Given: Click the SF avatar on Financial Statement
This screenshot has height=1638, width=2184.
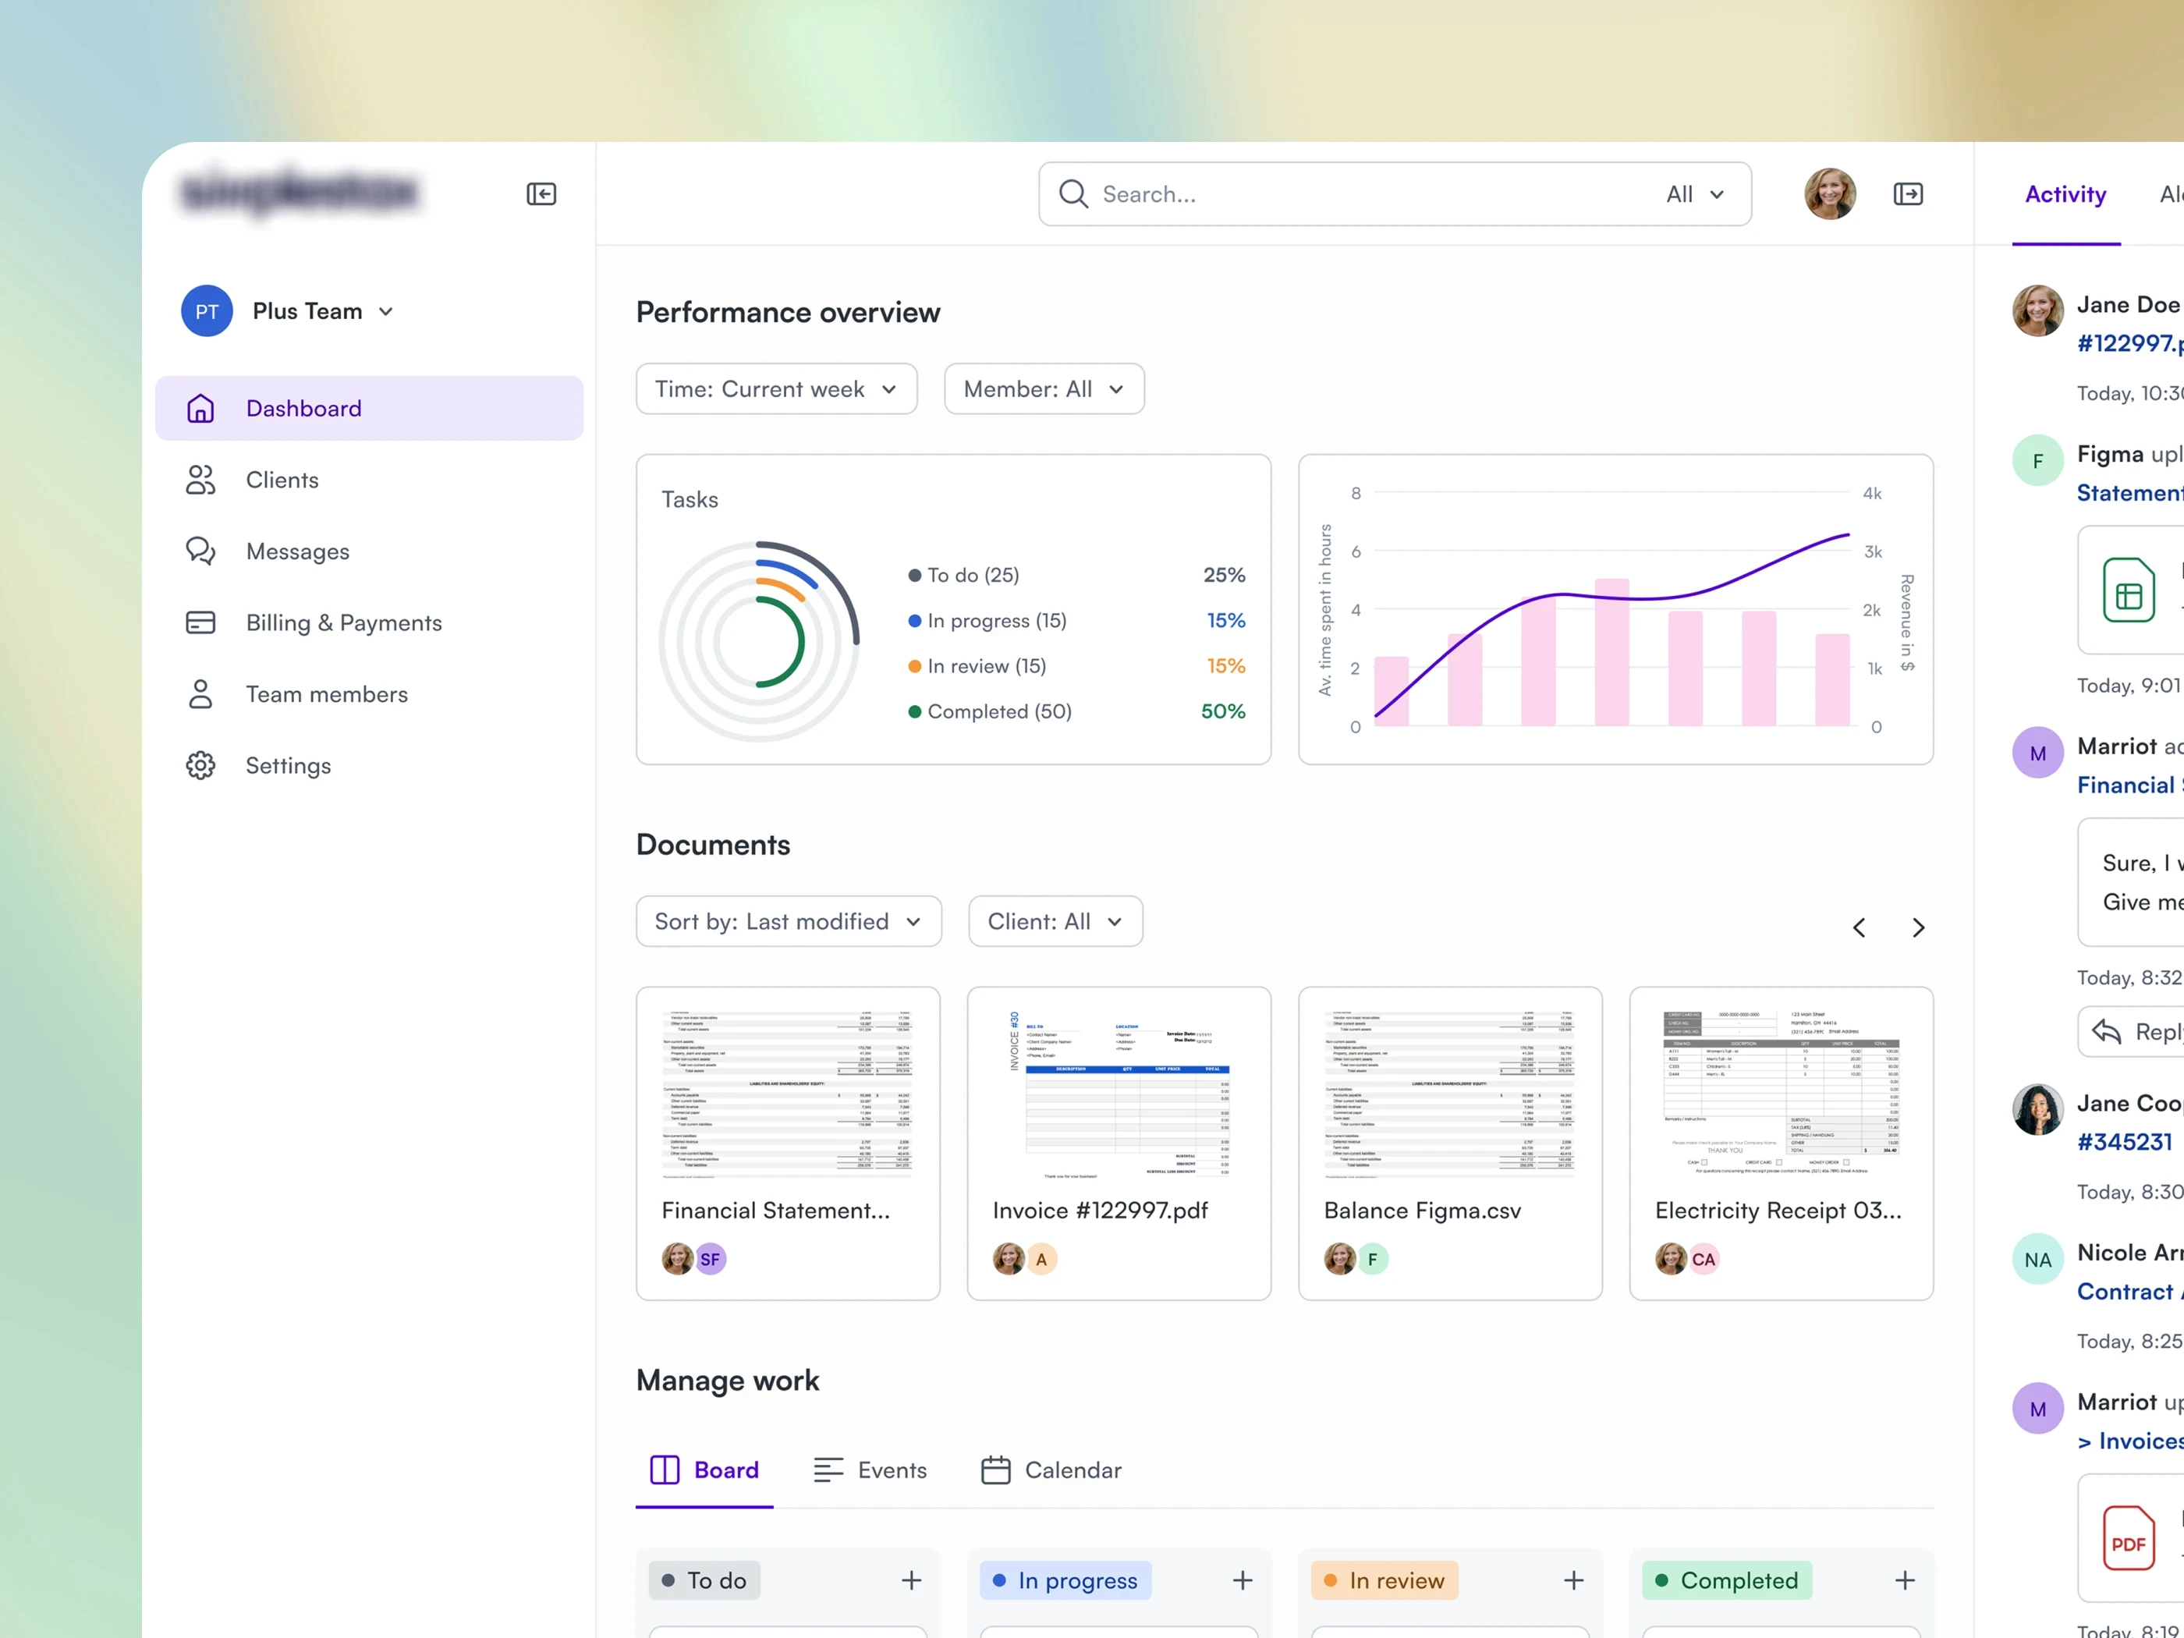Looking at the screenshot, I should [710, 1259].
